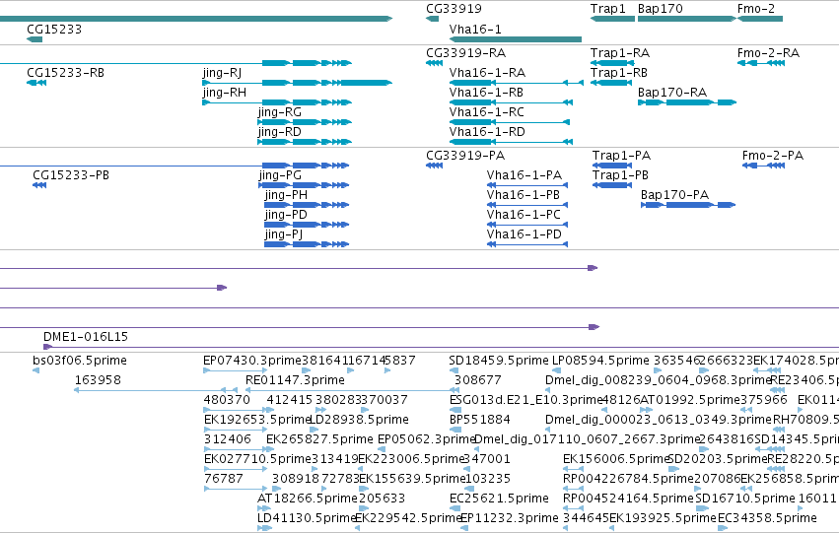Image resolution: width=839 pixels, height=533 pixels.
Task: Select EST EK192653.5prime
Action: click(x=235, y=430)
